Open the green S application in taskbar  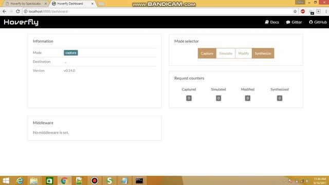[x=109, y=180]
